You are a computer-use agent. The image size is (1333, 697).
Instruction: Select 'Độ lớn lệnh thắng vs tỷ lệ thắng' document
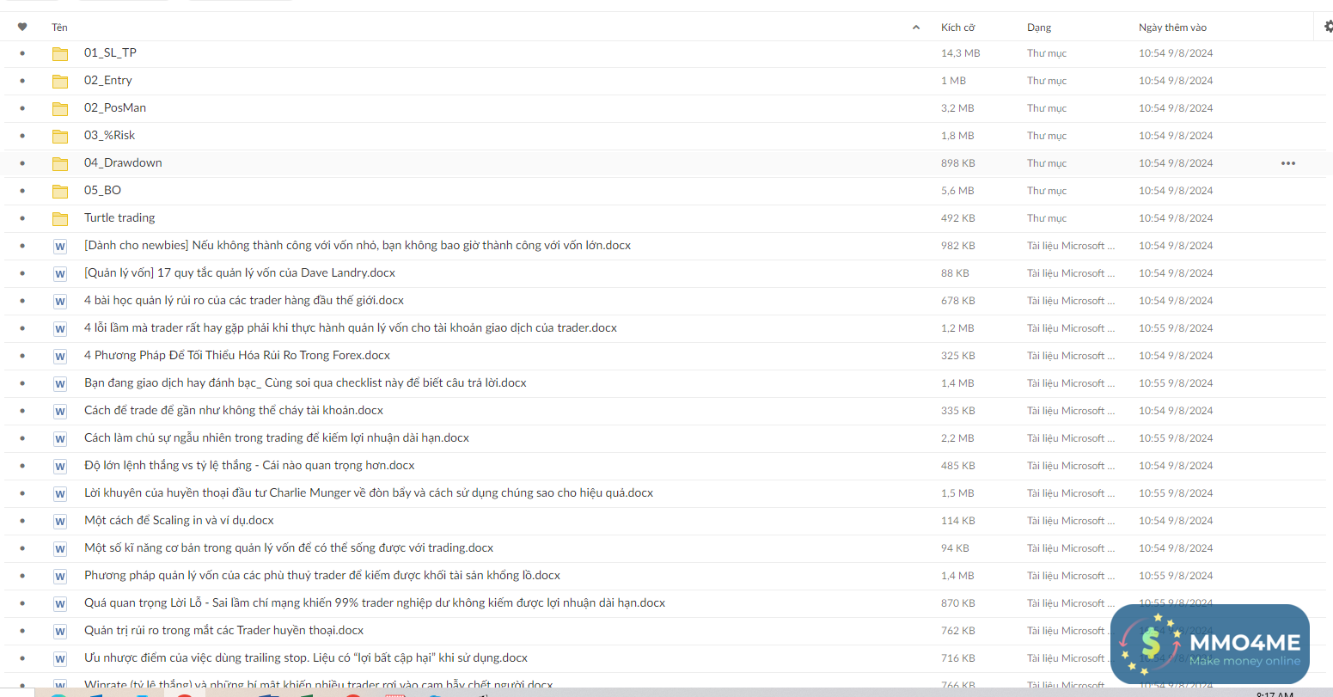[x=249, y=465]
